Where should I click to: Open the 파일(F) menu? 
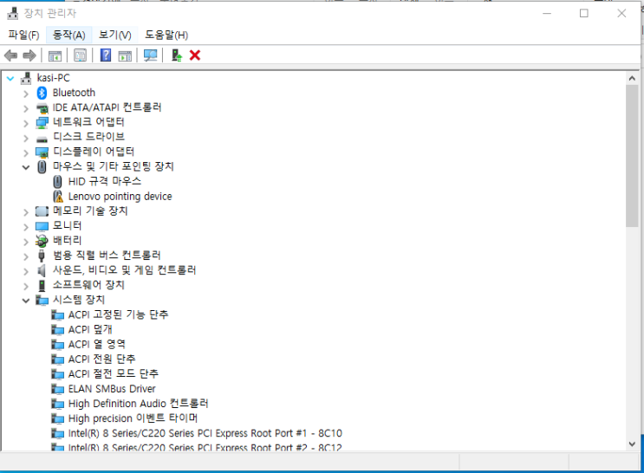23,35
